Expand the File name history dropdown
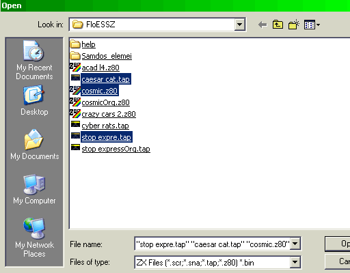Screen dimensions: 350x273 point(295,244)
